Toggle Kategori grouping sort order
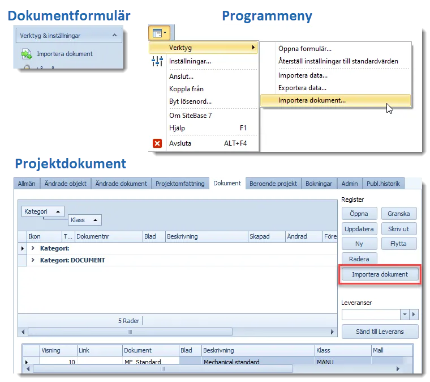The width and height of the screenshot is (430, 382). [43, 211]
